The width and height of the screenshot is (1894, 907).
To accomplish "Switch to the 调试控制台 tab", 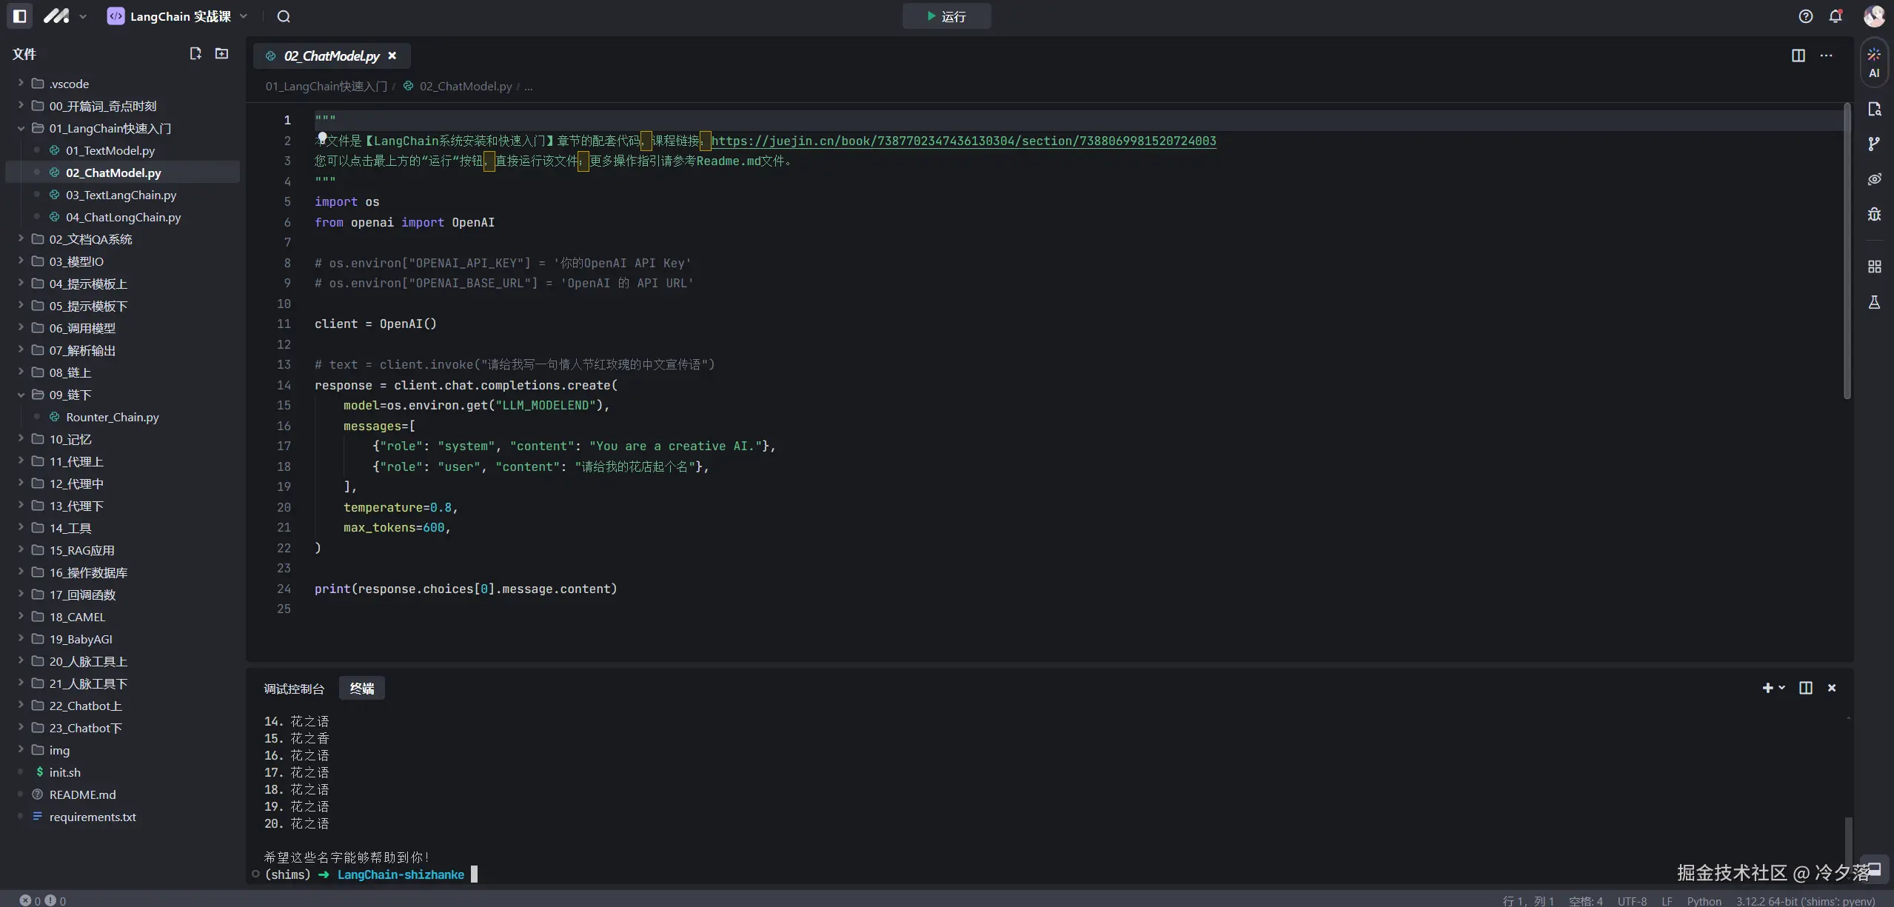I will tap(294, 689).
